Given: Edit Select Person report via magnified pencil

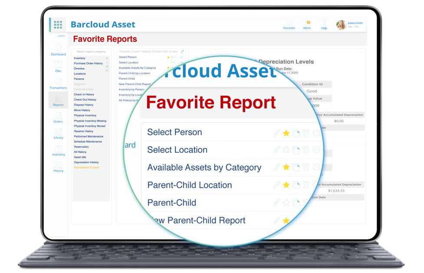Looking at the screenshot, I should tap(276, 133).
